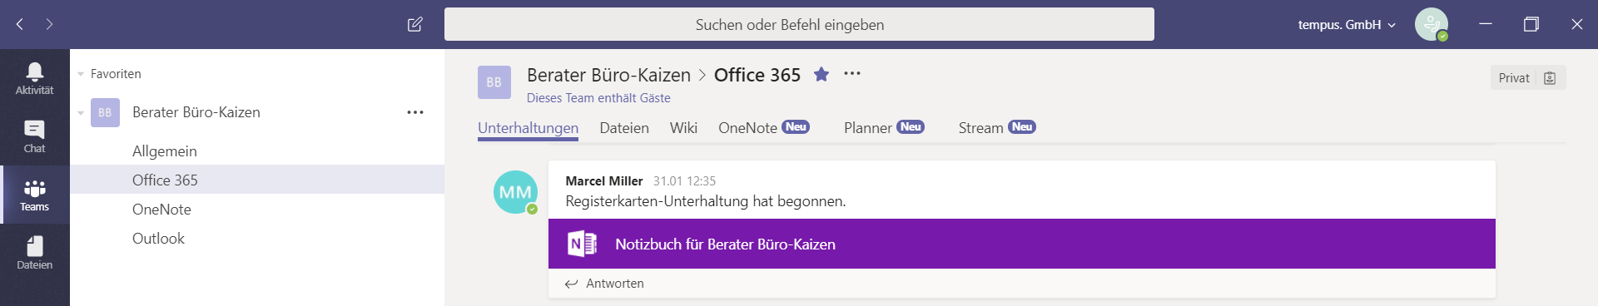Click the Office 365 channel title
The height and width of the screenshot is (306, 1598).
coord(757,75)
